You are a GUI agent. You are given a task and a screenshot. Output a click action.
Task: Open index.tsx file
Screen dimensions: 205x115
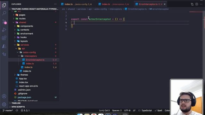tap(34, 82)
